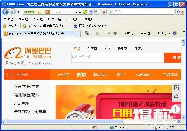This screenshot has width=187, height=131.
Task: Open the 行业市场 category menu
Action: pyautogui.click(x=27, y=75)
